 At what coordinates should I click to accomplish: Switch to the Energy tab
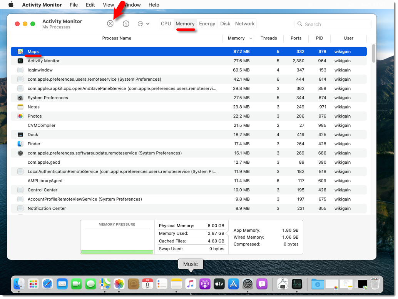tap(207, 23)
